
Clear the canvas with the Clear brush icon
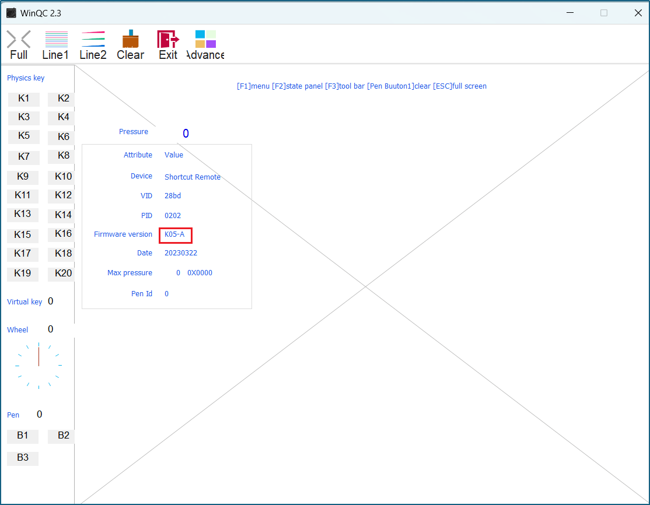(x=130, y=40)
